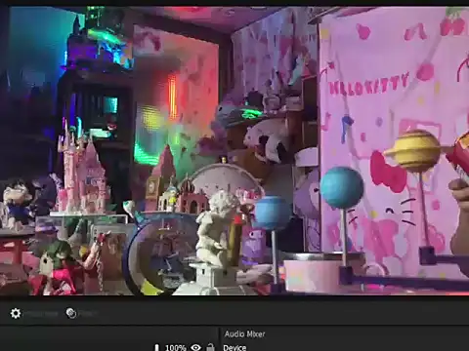
Task: Toggle source visibility with the eye icon
Action: click(195, 347)
